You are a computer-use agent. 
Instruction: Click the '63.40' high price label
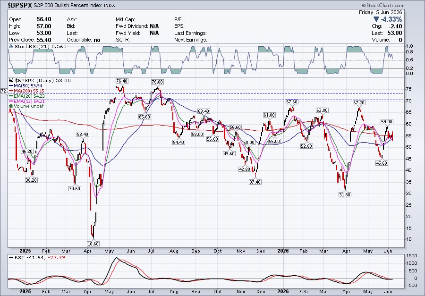point(203,111)
